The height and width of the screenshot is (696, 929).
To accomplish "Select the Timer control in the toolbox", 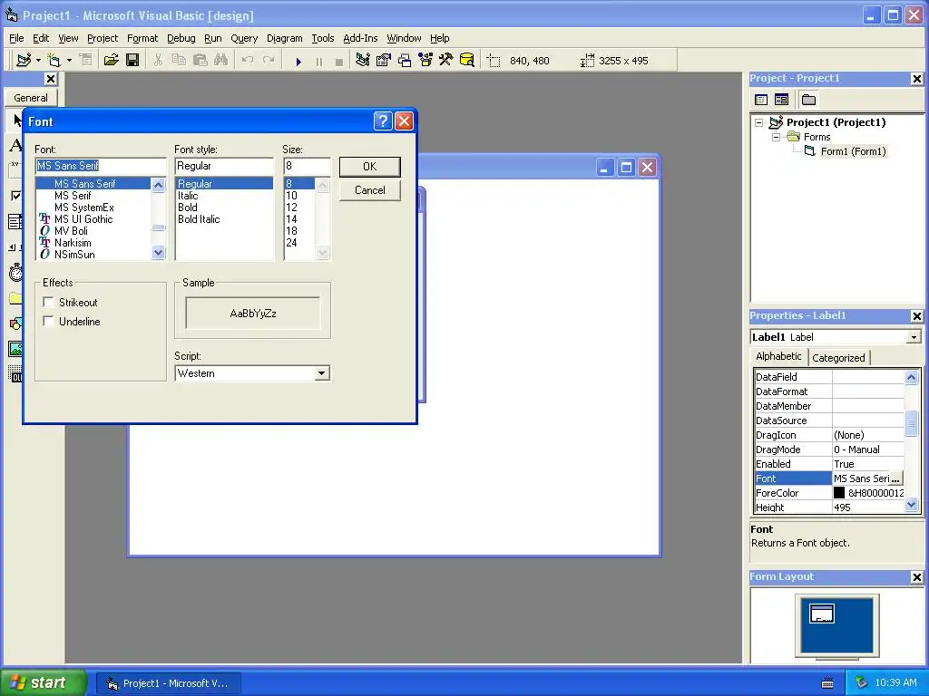I will click(x=16, y=273).
